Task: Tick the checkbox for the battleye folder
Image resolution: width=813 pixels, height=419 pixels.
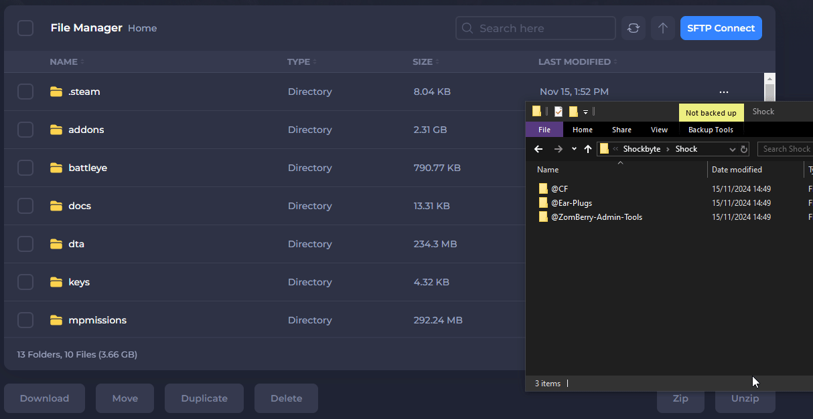Action: pos(25,168)
